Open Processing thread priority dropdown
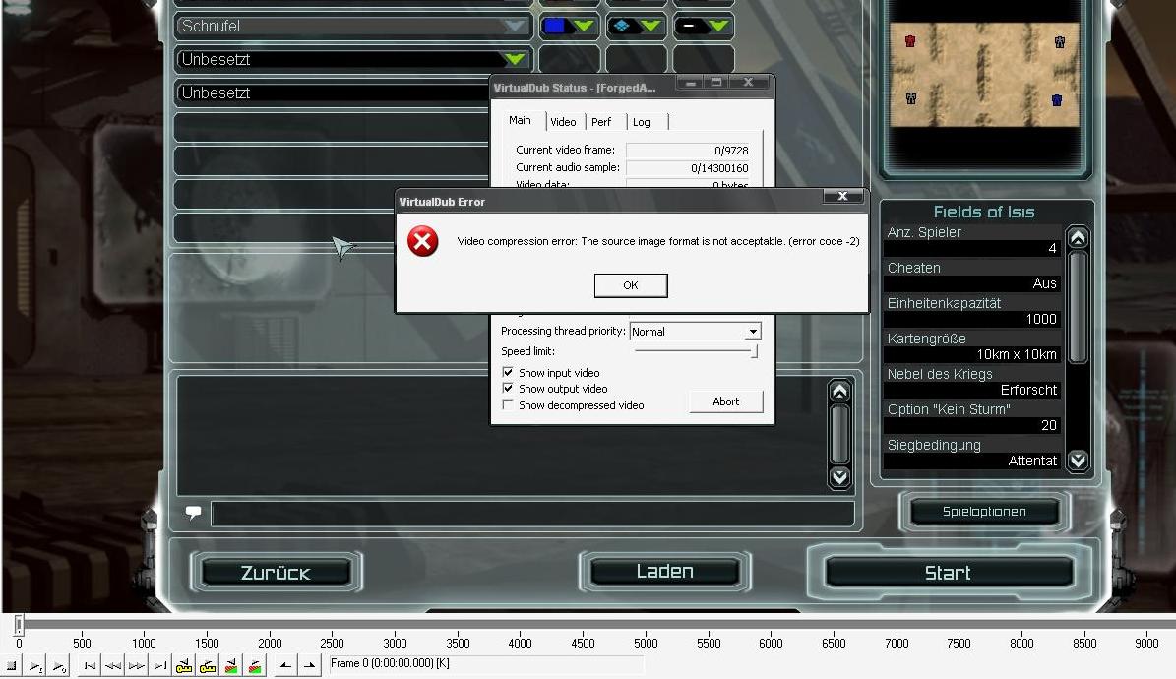Image resolution: width=1176 pixels, height=679 pixels. 752,332
